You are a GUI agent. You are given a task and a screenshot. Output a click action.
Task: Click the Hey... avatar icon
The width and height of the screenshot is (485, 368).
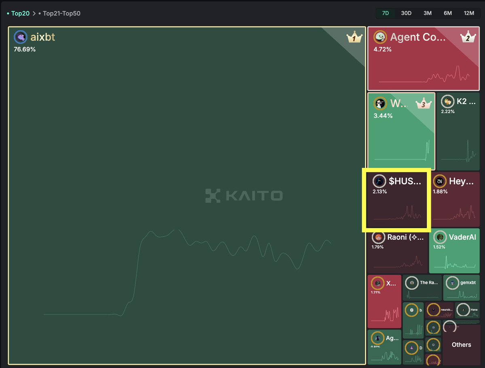coord(440,181)
